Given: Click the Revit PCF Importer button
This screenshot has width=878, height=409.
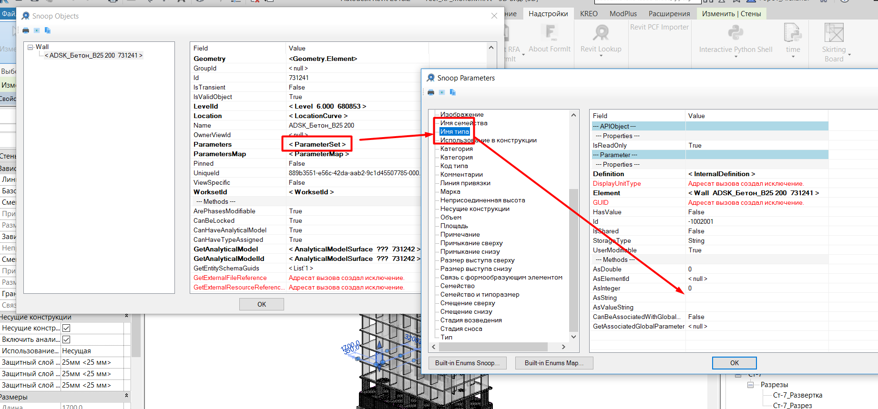Looking at the screenshot, I should (x=659, y=27).
